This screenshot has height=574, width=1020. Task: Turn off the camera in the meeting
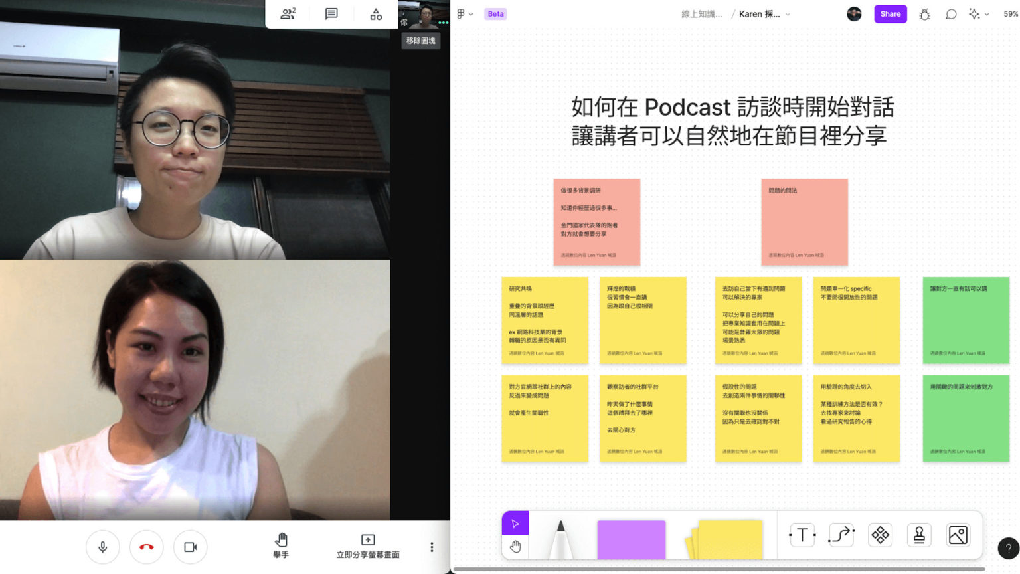[191, 547]
